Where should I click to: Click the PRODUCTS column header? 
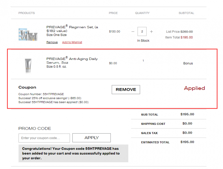[27, 13]
